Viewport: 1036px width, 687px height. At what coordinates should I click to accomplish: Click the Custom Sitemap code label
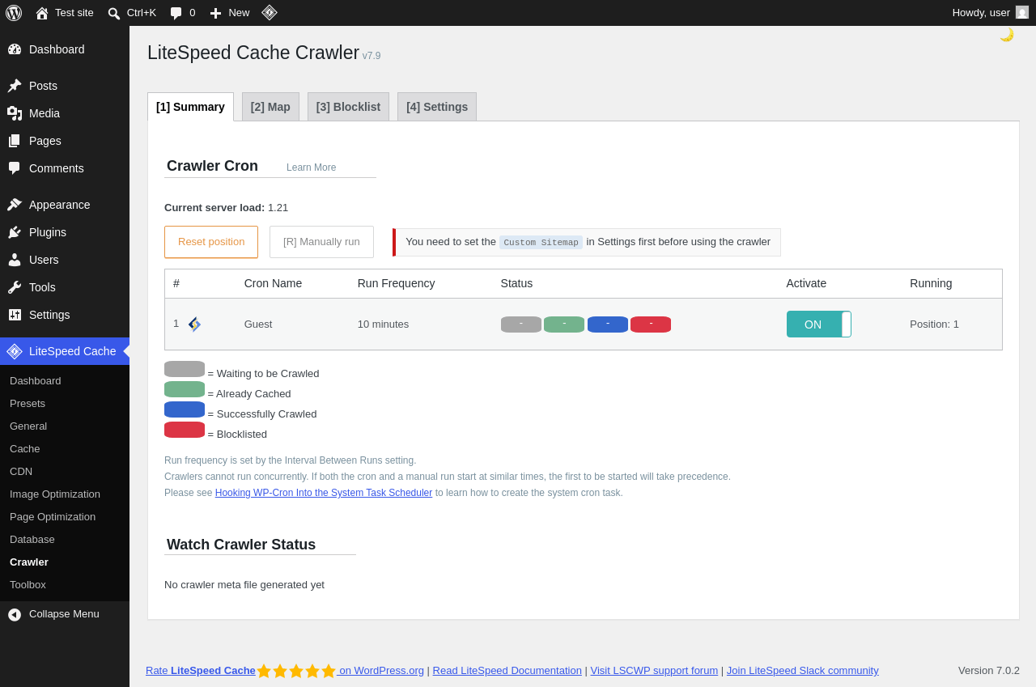pos(541,243)
